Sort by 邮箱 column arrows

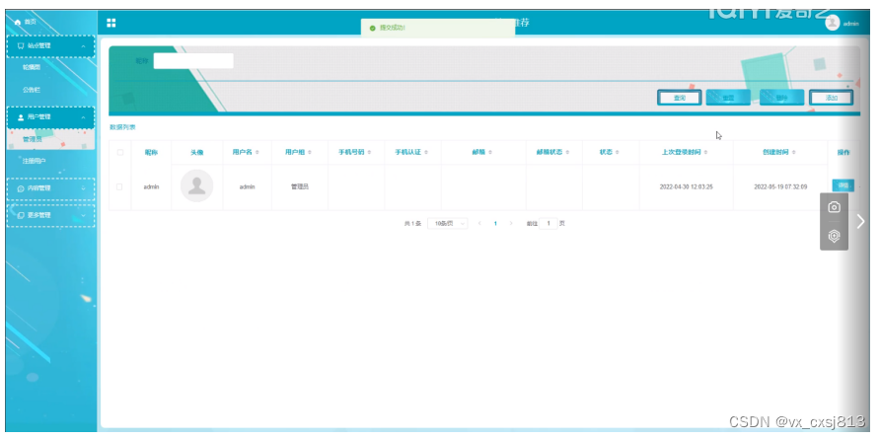pos(490,153)
